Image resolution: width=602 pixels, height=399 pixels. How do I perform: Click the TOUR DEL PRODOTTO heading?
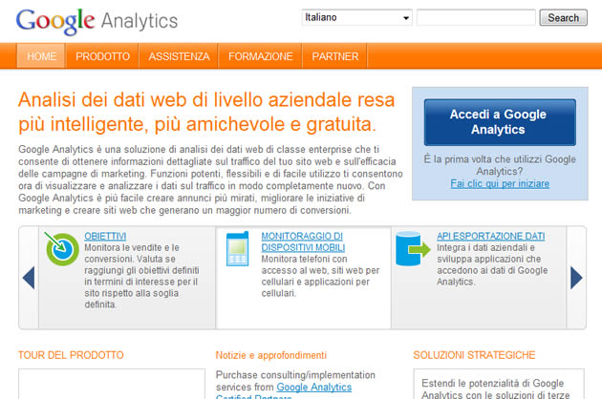point(71,355)
